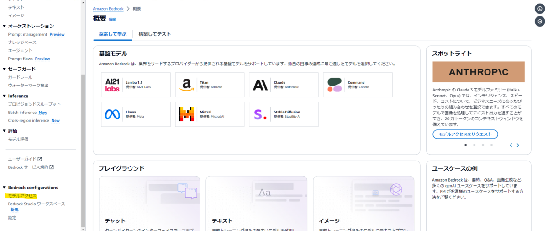Open the Bedrock サービス規約 link
This screenshot has width=548, height=231.
28,167
